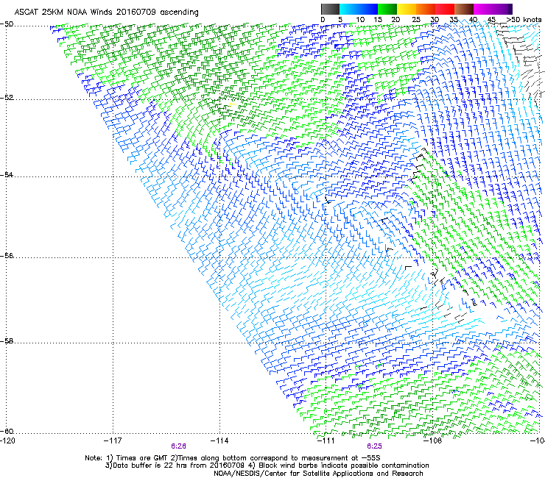Click the '0' label under the color bar

click(323, 20)
